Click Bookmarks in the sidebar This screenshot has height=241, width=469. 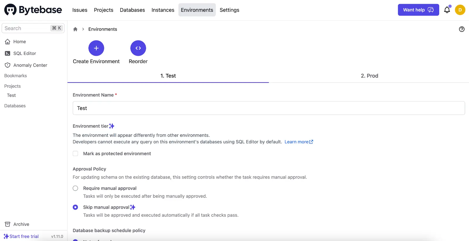pyautogui.click(x=16, y=76)
